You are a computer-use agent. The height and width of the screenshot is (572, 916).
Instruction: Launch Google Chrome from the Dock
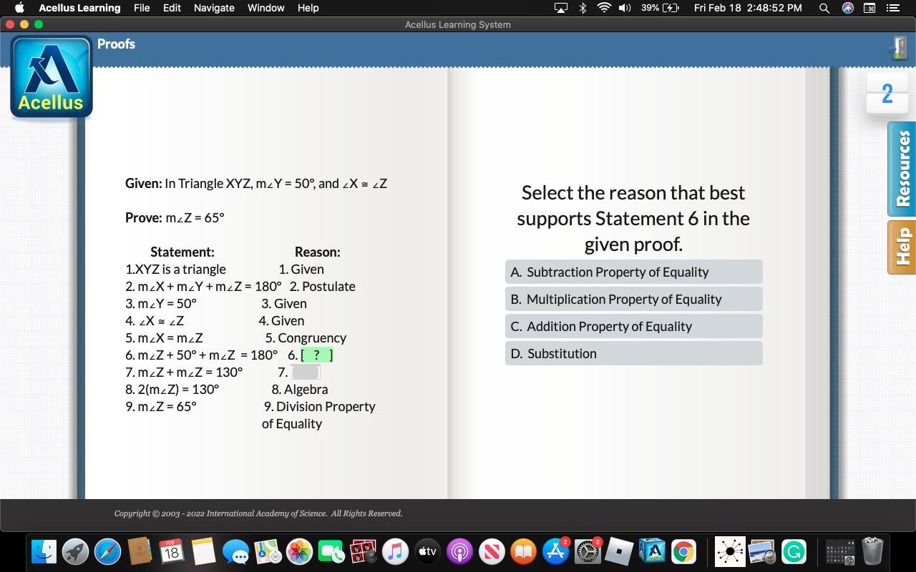pos(683,551)
